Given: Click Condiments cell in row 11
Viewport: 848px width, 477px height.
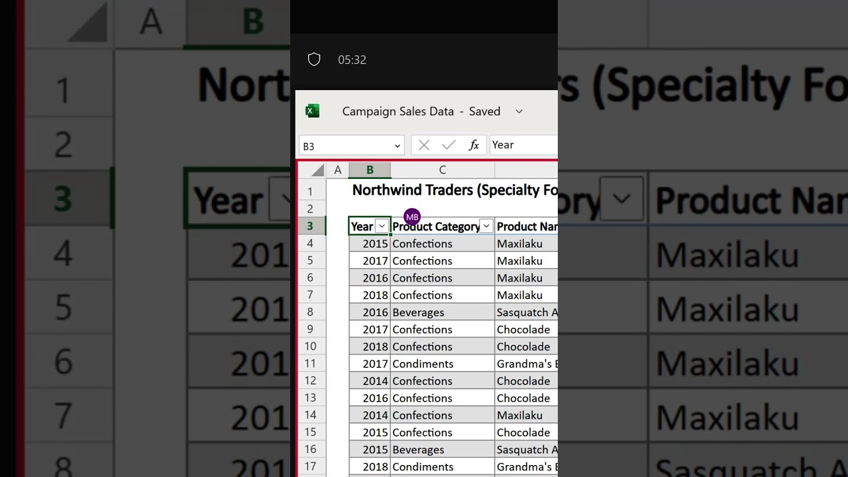Looking at the screenshot, I should point(443,364).
